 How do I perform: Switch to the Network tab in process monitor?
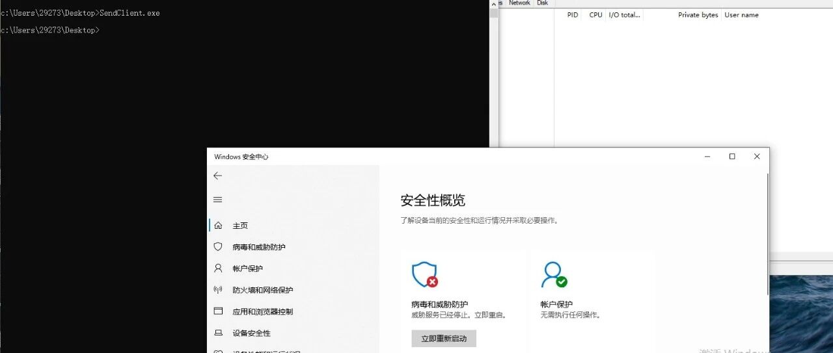(519, 3)
